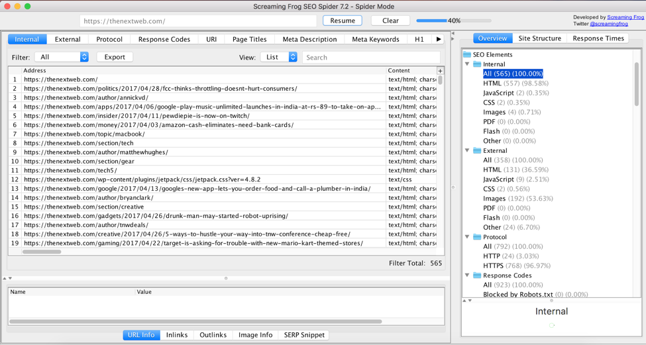This screenshot has height=345, width=646.
Task: Open the Meta Keywords tab
Action: click(x=376, y=39)
